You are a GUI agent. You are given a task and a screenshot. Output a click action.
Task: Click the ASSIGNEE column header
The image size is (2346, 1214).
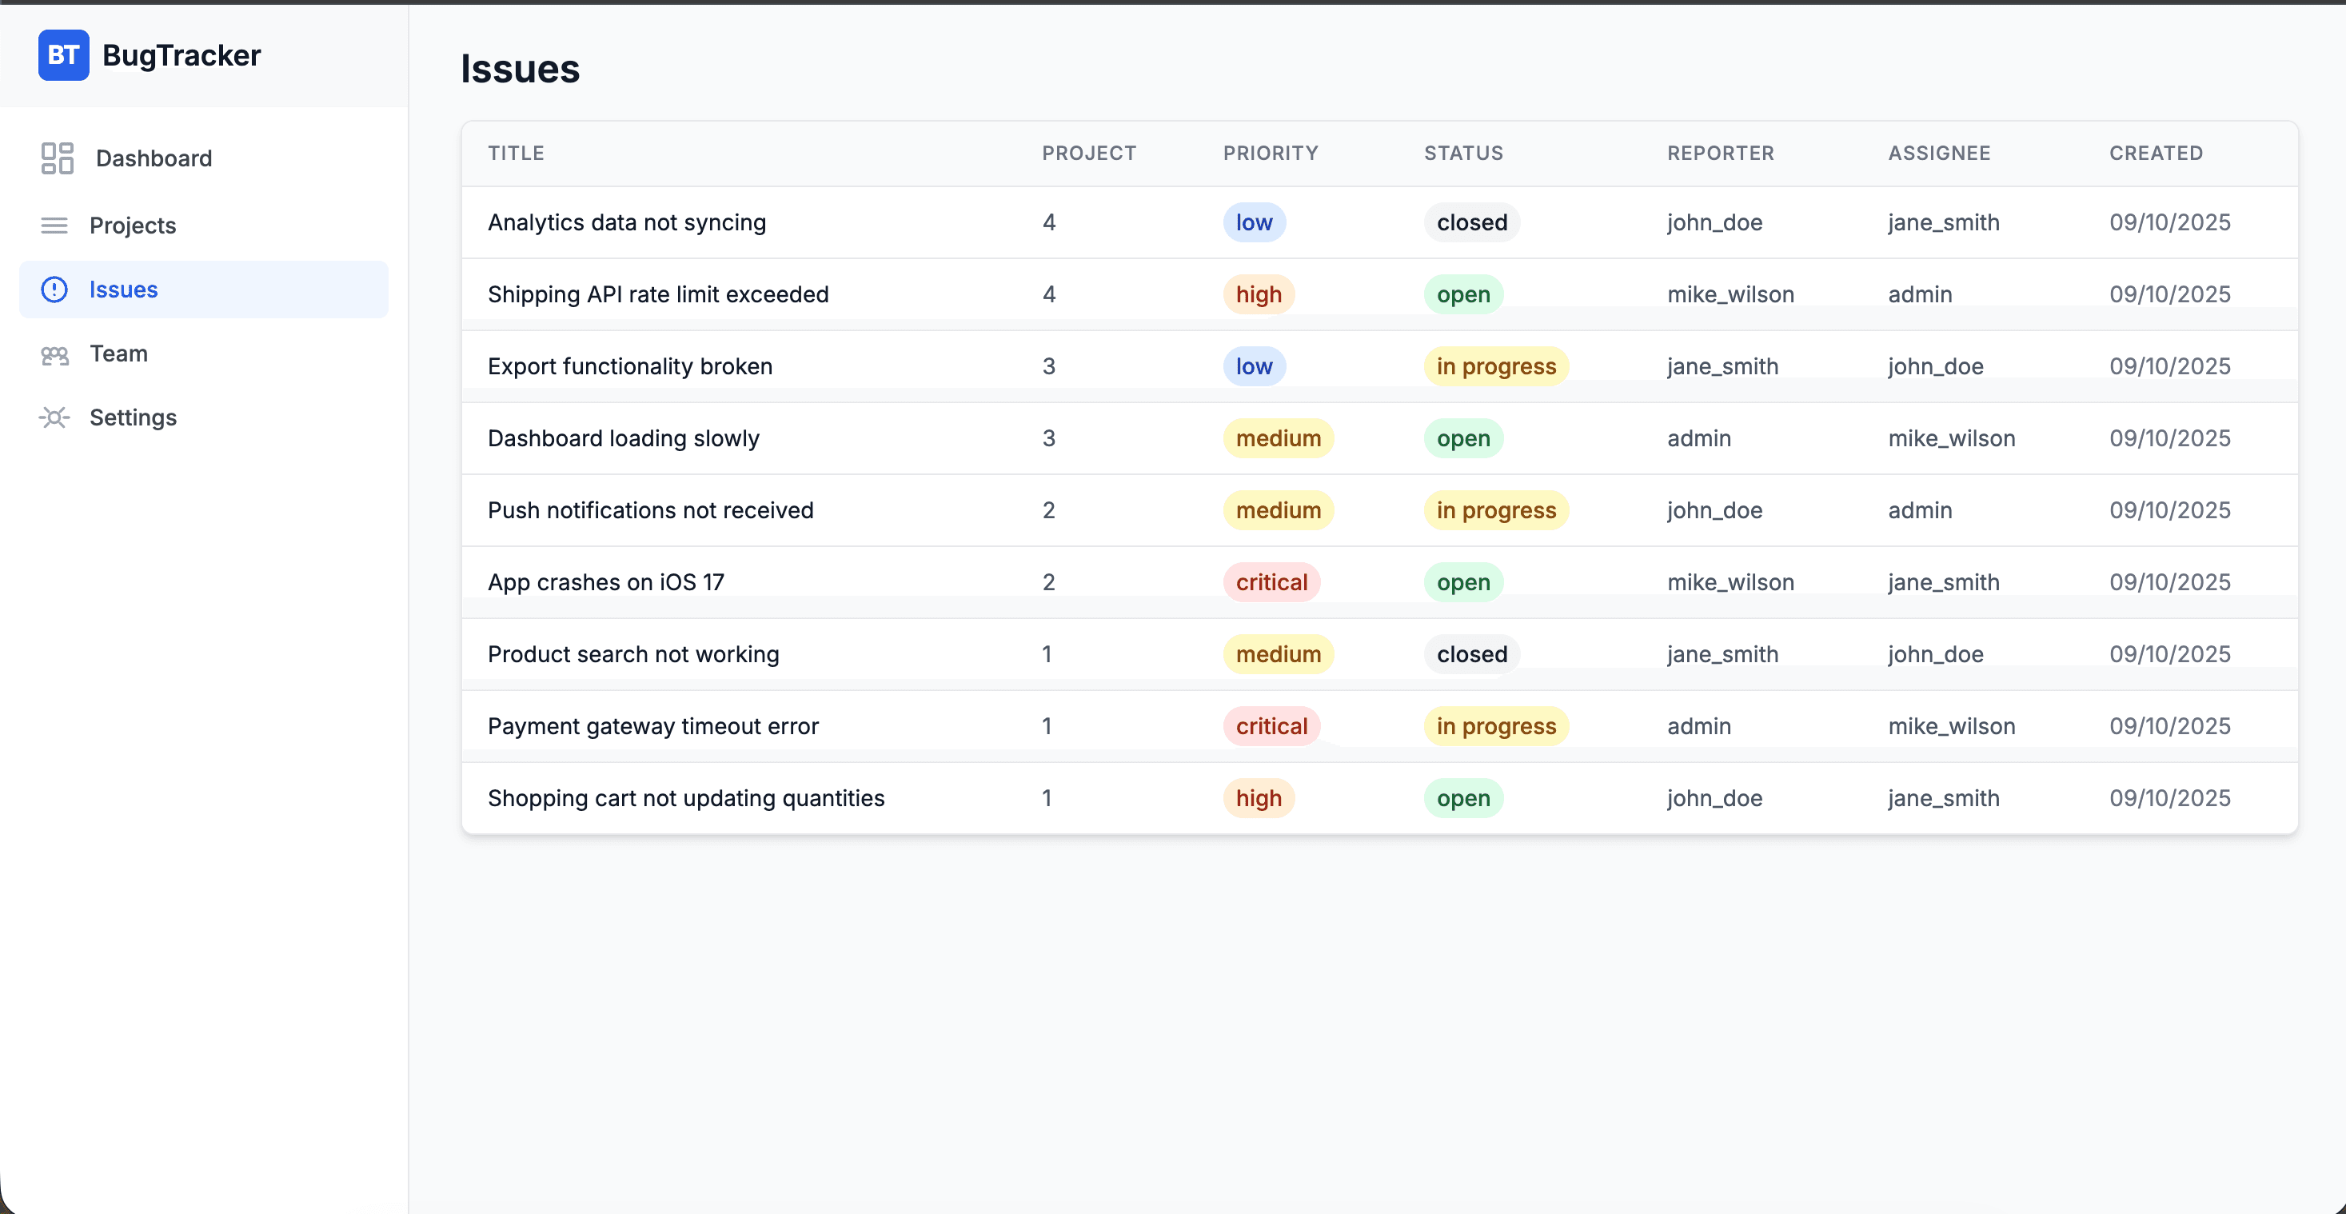(1939, 153)
